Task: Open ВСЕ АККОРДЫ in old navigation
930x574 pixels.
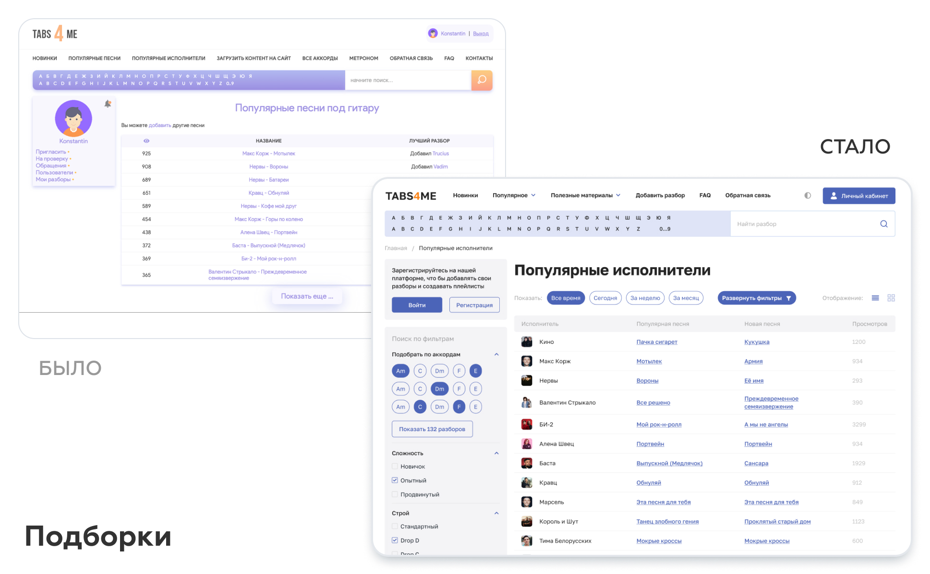Action: click(320, 59)
